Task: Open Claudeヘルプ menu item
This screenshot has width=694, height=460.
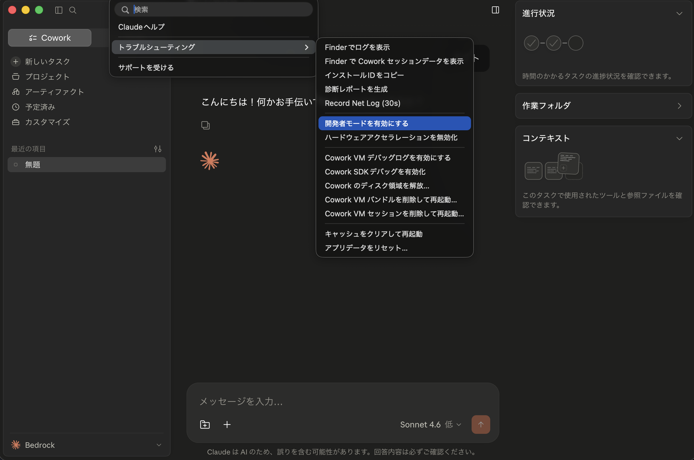Action: click(213, 27)
